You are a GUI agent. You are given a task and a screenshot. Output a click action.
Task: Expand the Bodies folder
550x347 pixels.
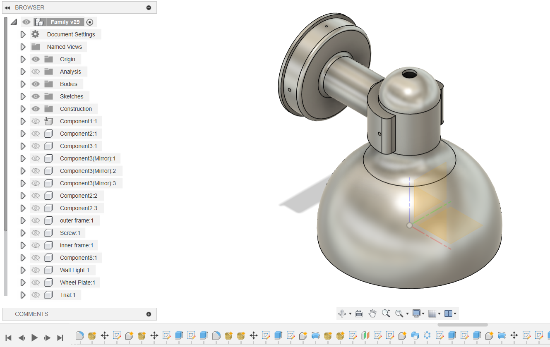23,84
